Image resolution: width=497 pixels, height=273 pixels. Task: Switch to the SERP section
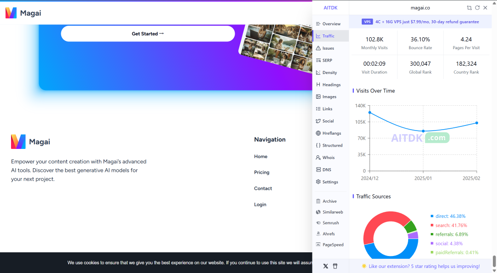pos(330,60)
